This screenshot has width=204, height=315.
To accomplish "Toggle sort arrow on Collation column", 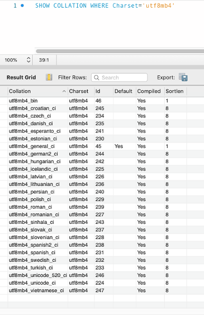I will tap(64, 91).
